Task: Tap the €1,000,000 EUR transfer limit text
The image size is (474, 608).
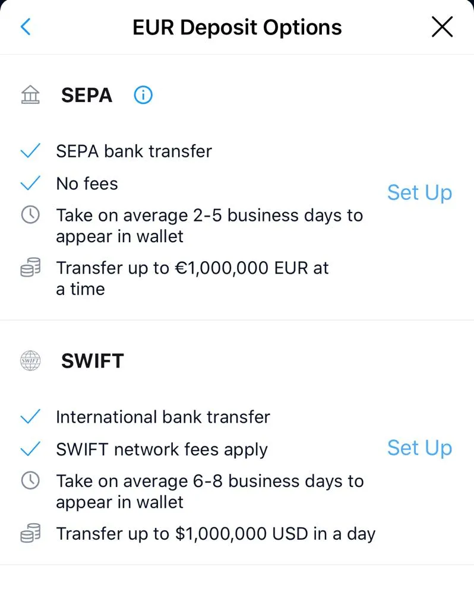Action: [x=192, y=278]
